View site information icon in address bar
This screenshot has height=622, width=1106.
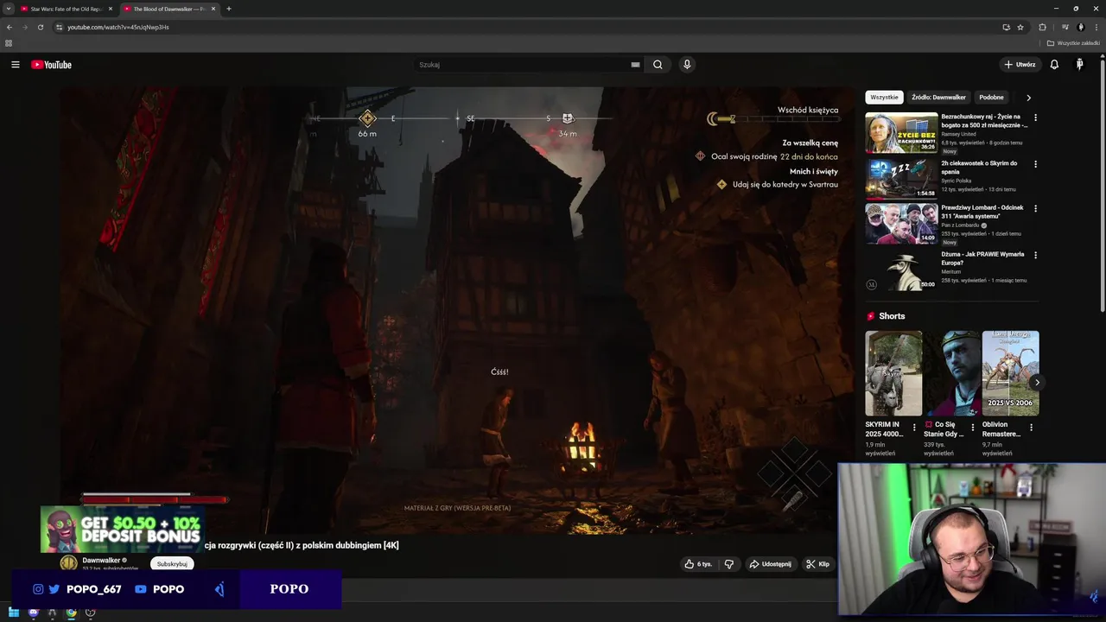59,27
